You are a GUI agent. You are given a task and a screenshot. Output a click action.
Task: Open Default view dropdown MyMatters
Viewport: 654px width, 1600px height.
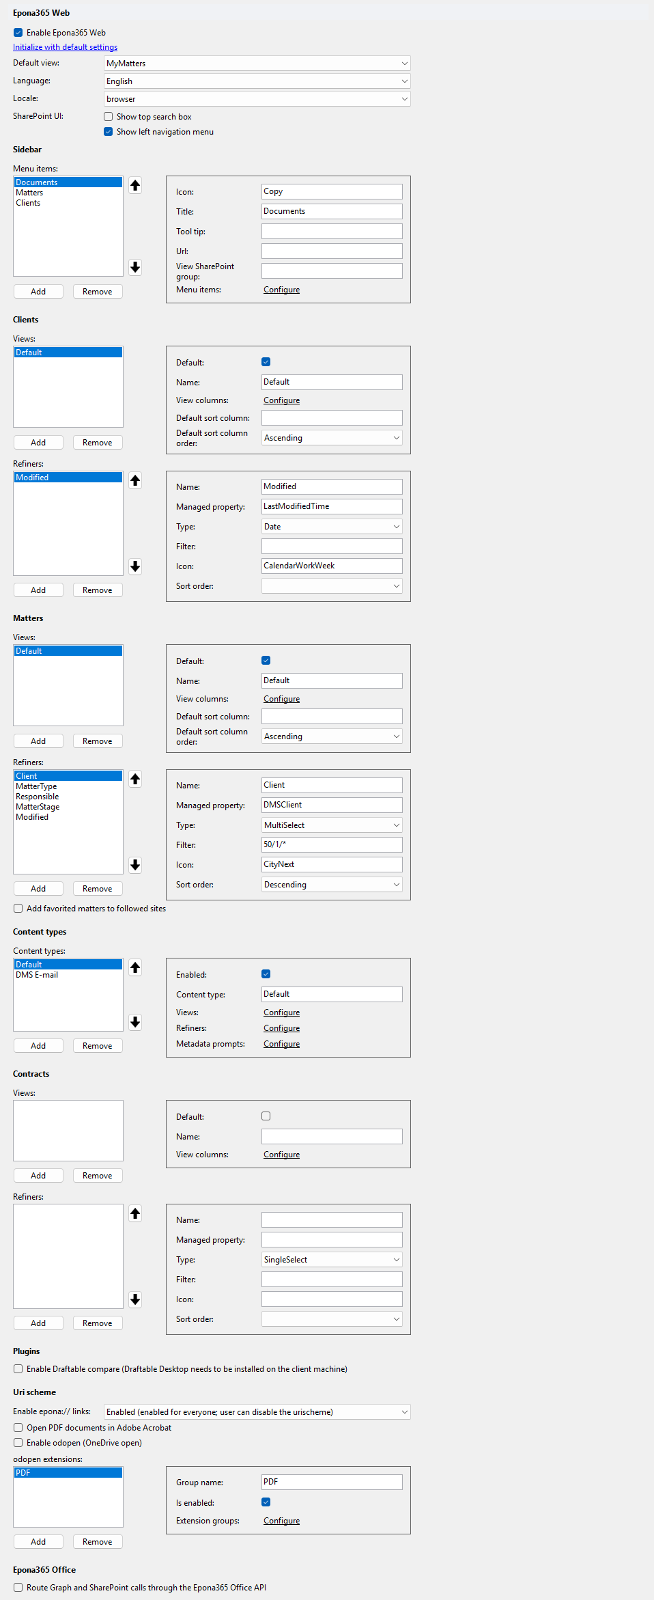pyautogui.click(x=257, y=64)
